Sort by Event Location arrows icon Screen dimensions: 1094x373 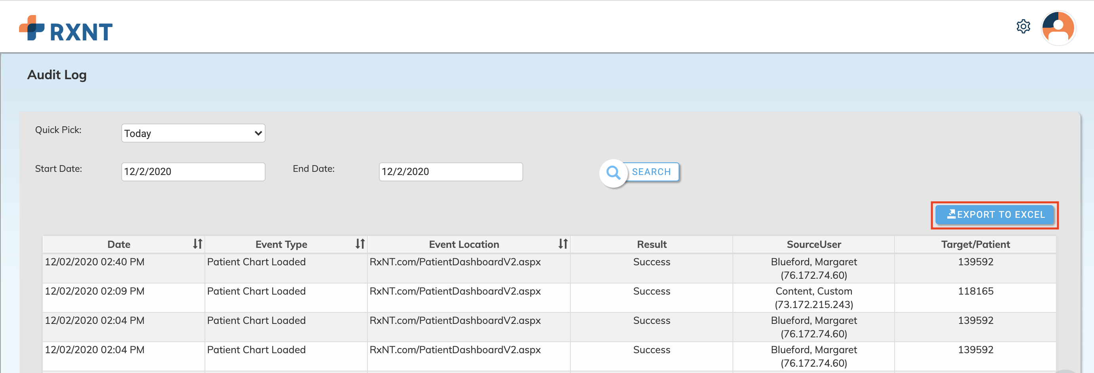[x=563, y=244]
